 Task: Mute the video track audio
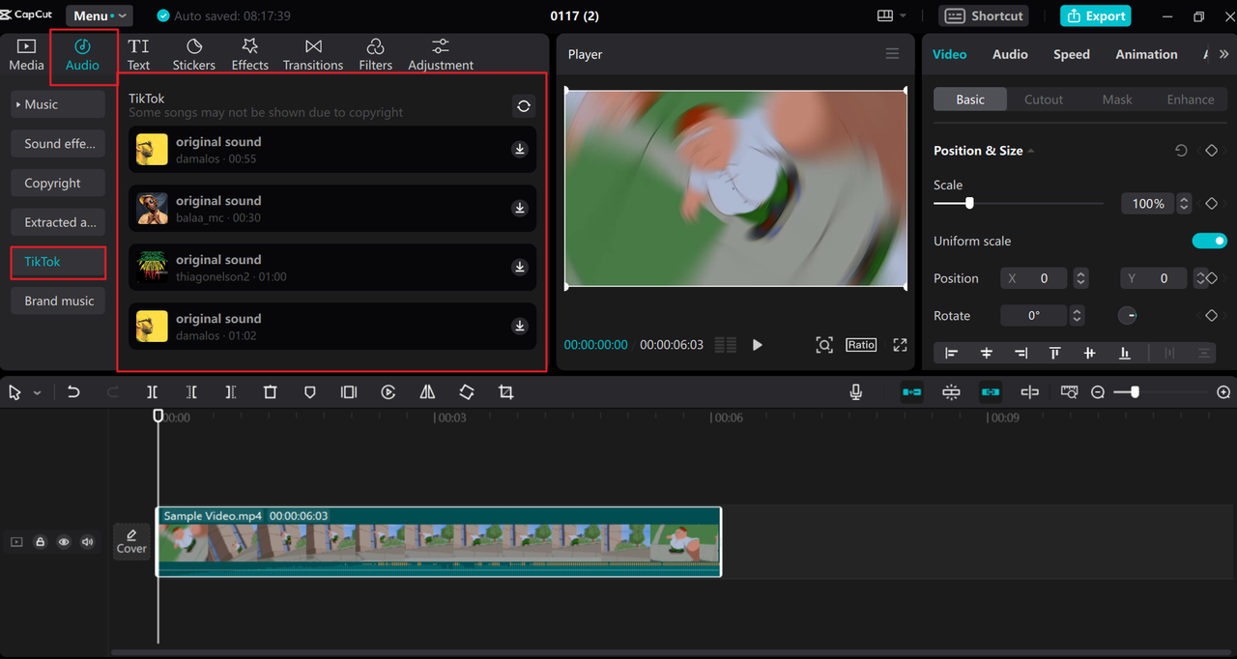(x=87, y=542)
